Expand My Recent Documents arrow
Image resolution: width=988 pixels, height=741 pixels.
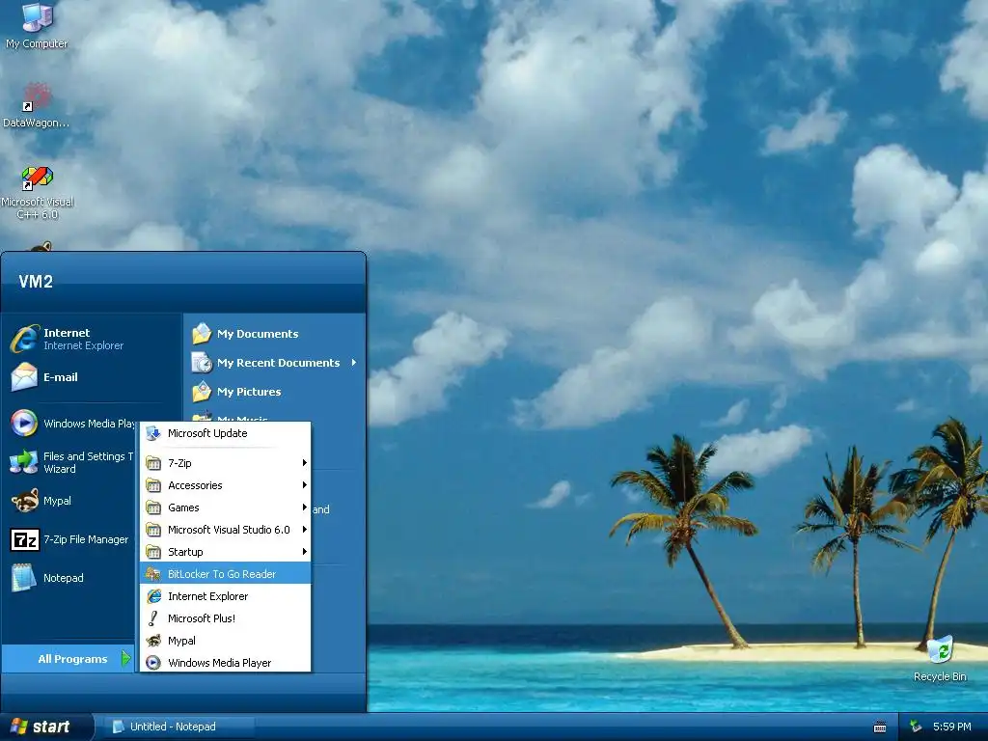pos(354,363)
